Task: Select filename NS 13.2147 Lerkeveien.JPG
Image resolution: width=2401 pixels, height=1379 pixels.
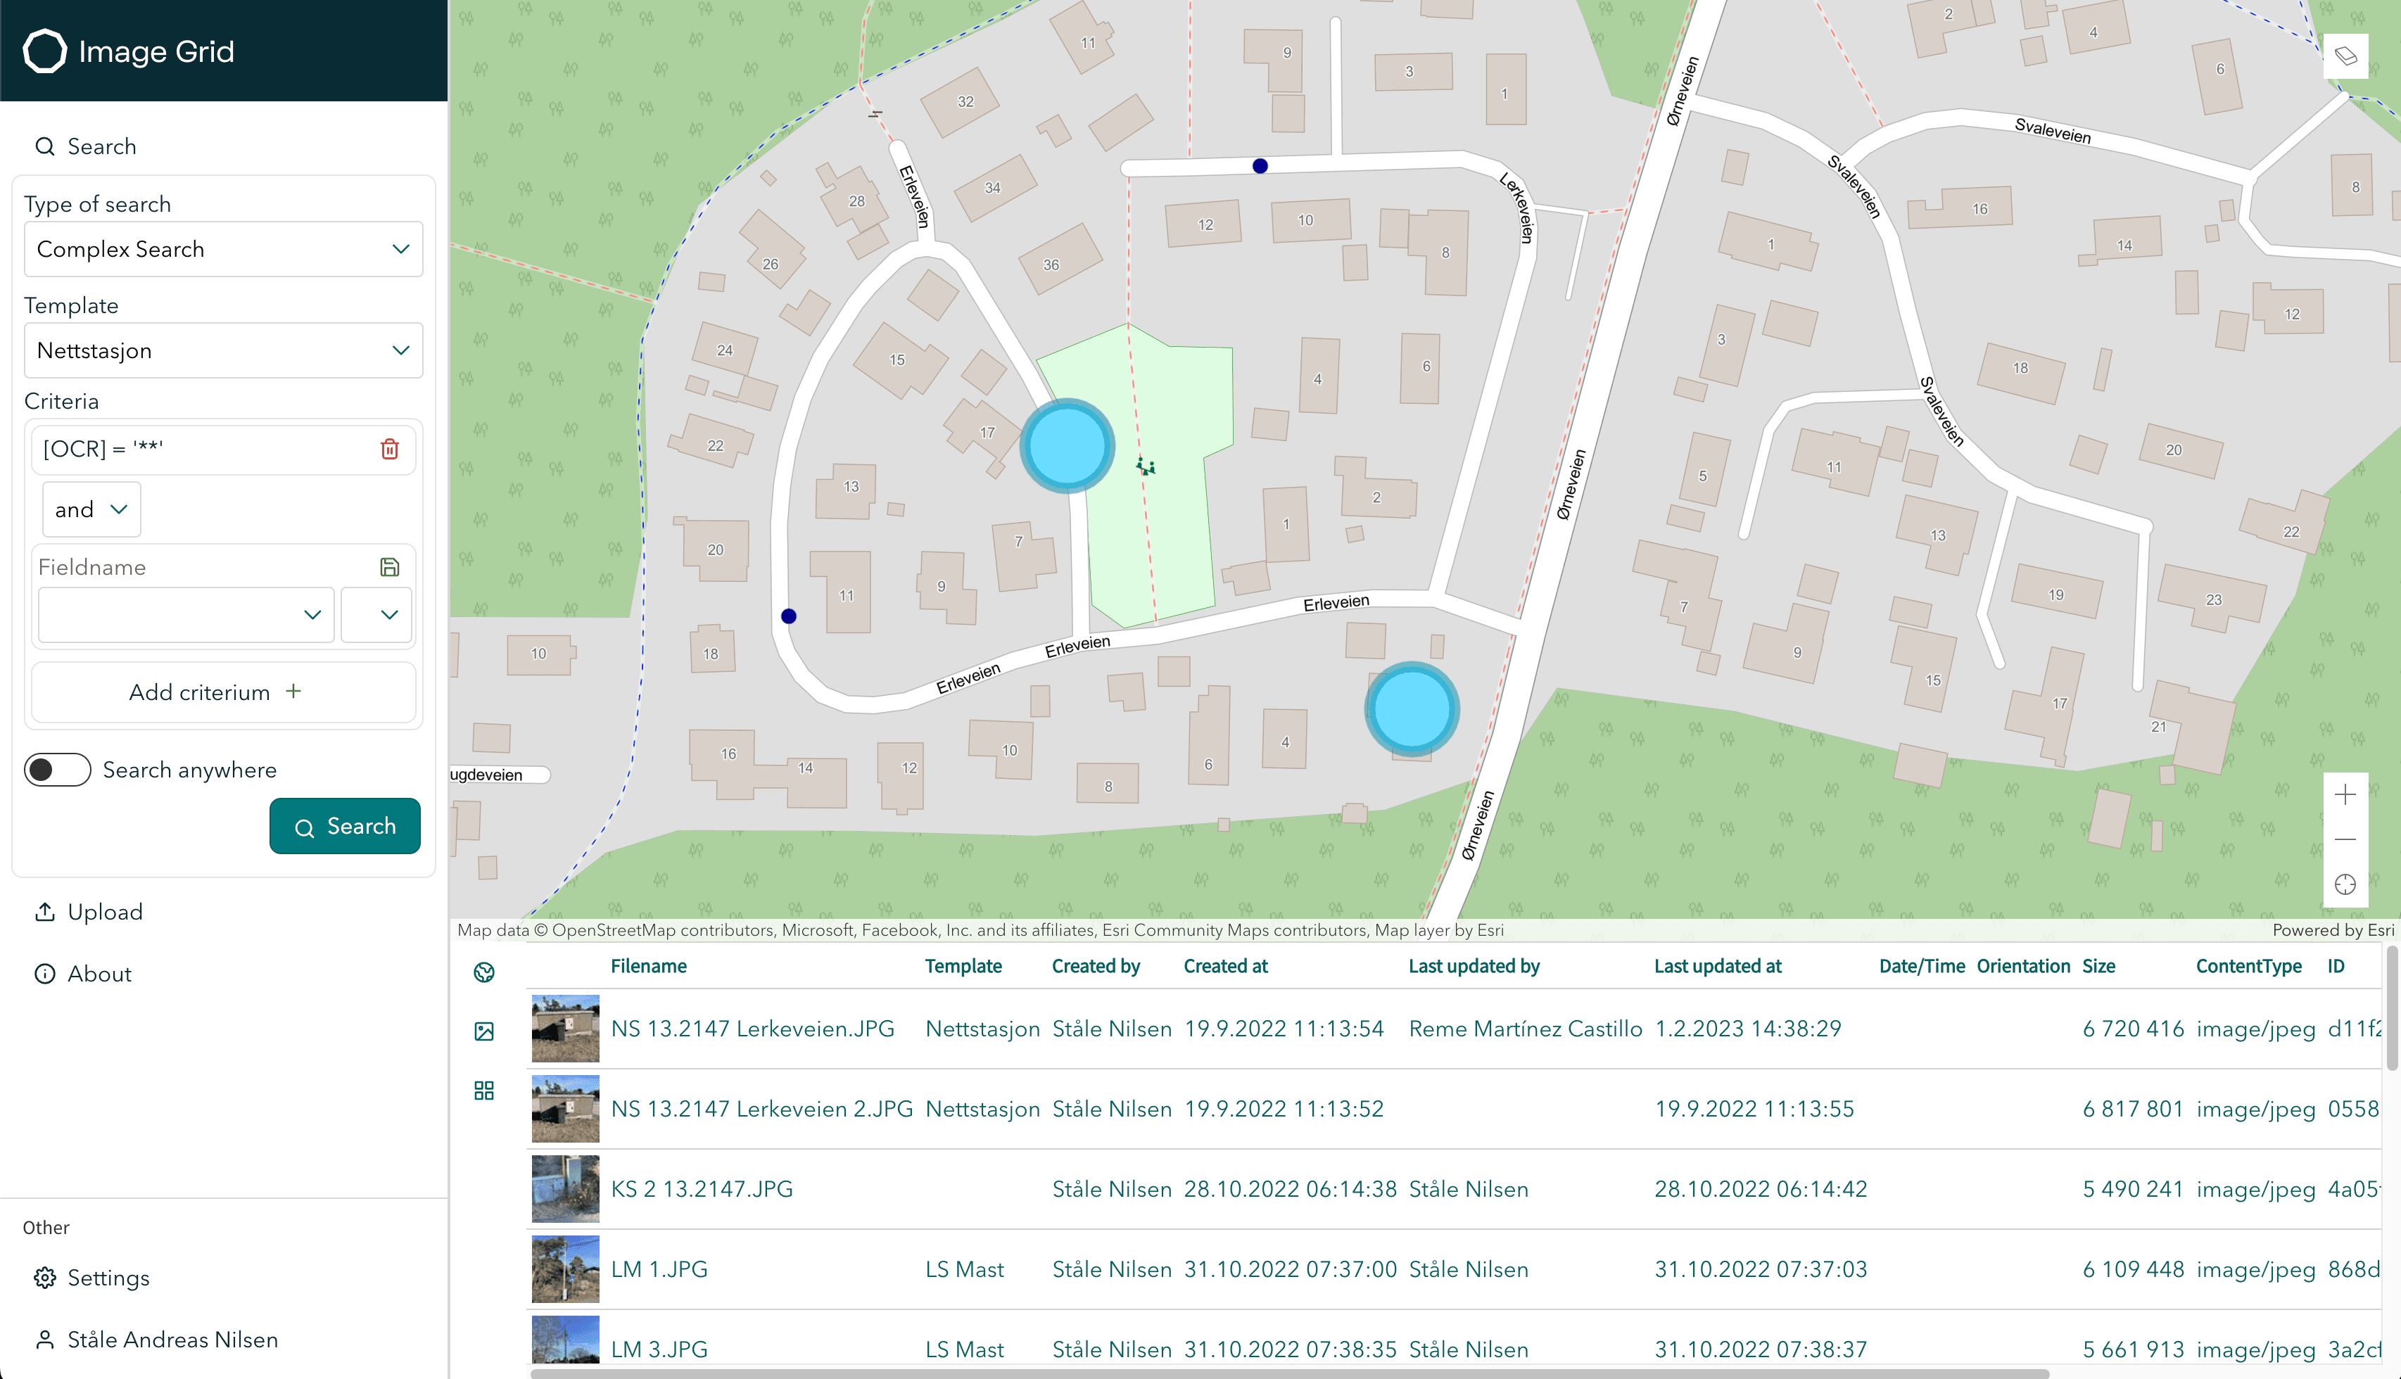Action: pos(752,1029)
